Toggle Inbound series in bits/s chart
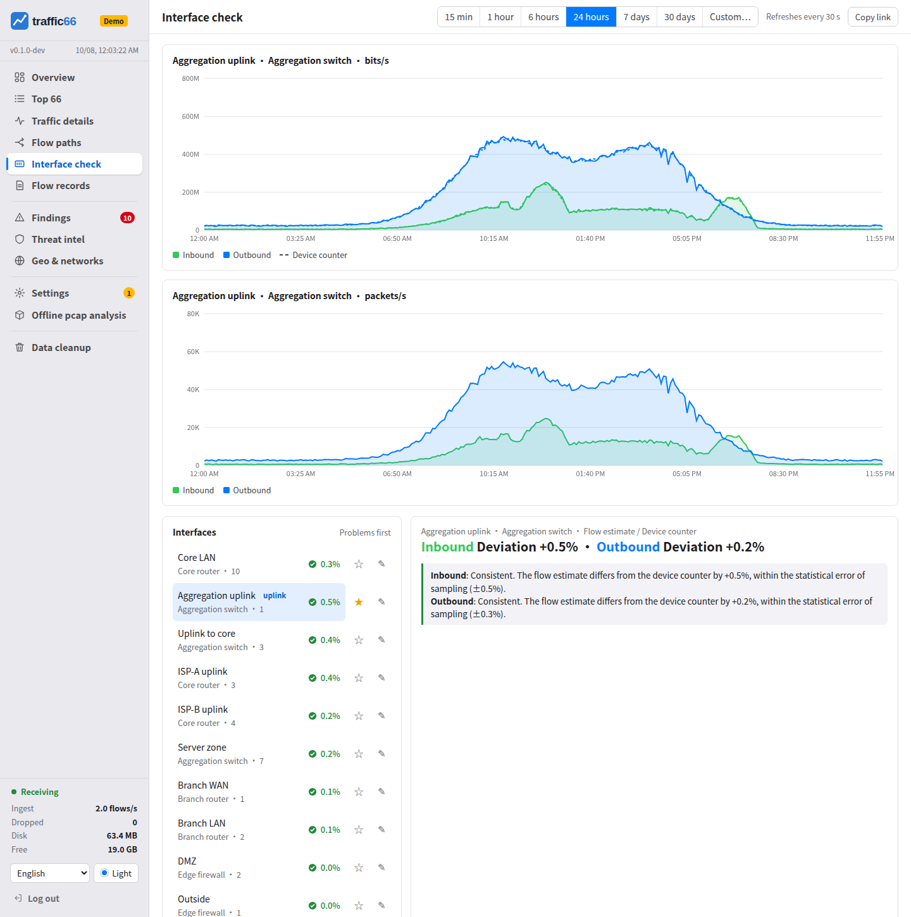911x917 pixels. tap(194, 255)
